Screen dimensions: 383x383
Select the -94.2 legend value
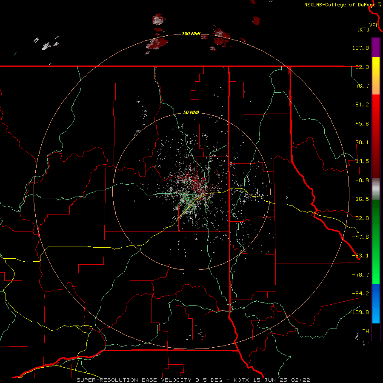pyautogui.click(x=360, y=293)
